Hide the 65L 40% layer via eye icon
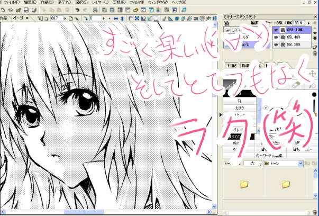The width and height of the screenshot is (319, 216). tap(276, 37)
